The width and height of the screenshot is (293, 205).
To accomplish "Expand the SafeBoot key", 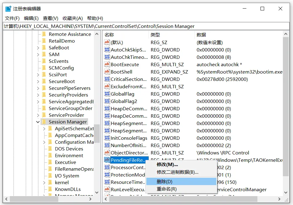I will (x=38, y=48).
